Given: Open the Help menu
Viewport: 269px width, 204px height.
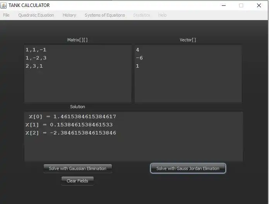Looking at the screenshot, I should coord(162,15).
